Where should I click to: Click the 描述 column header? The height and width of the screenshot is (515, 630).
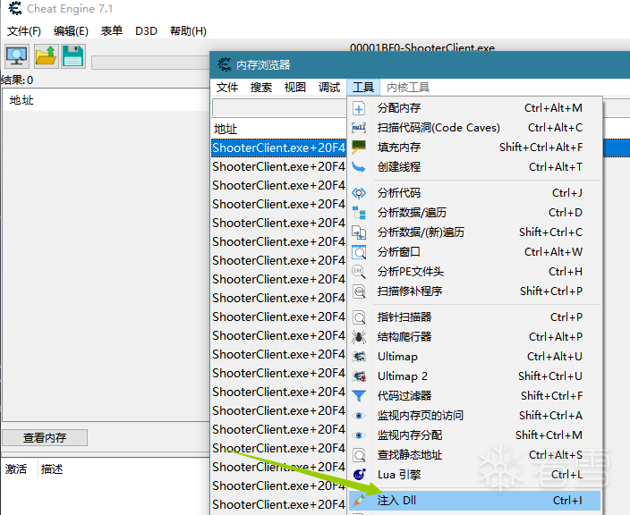52,469
